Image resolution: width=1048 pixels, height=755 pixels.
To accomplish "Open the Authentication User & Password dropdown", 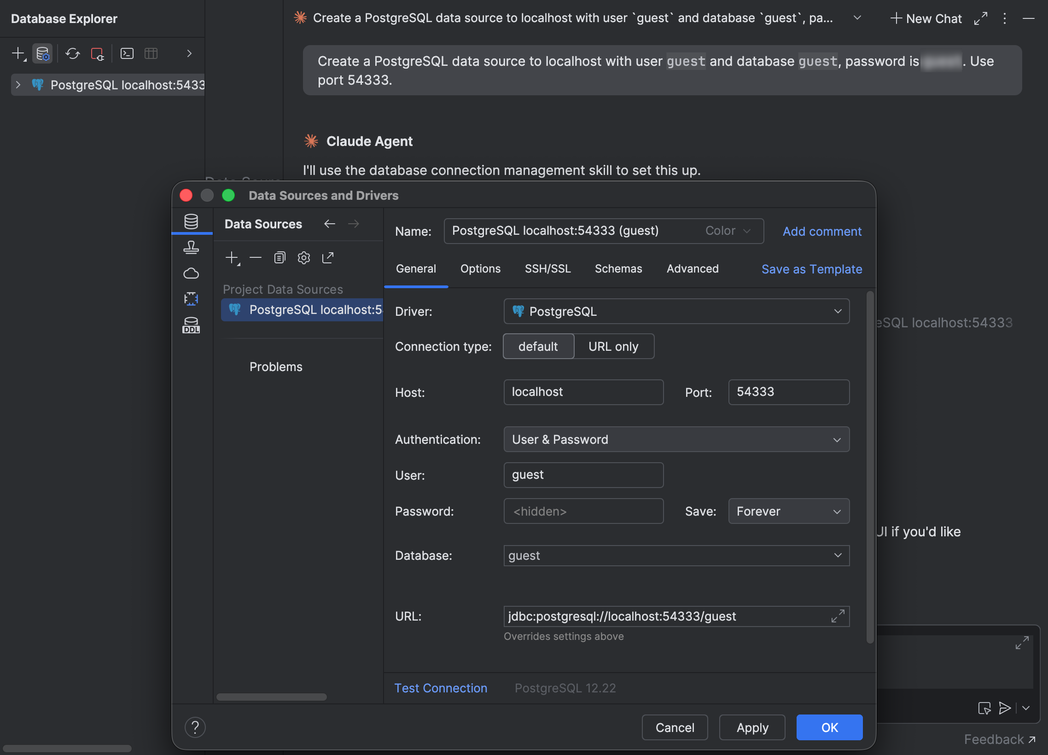I will tap(676, 439).
